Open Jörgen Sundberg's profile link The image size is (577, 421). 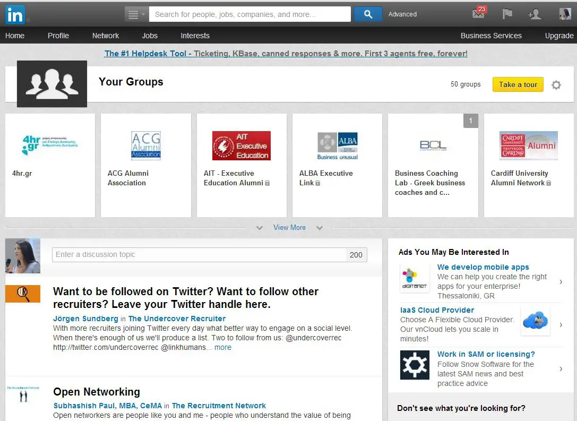86,319
